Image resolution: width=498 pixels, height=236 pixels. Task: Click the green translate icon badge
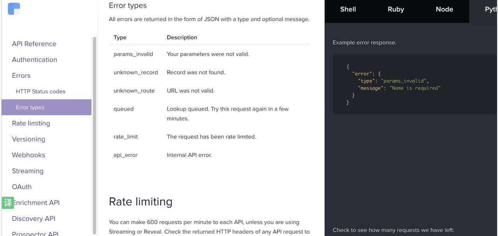tap(7, 203)
